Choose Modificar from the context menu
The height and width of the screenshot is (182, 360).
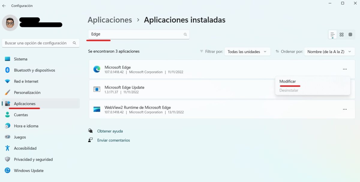(287, 81)
